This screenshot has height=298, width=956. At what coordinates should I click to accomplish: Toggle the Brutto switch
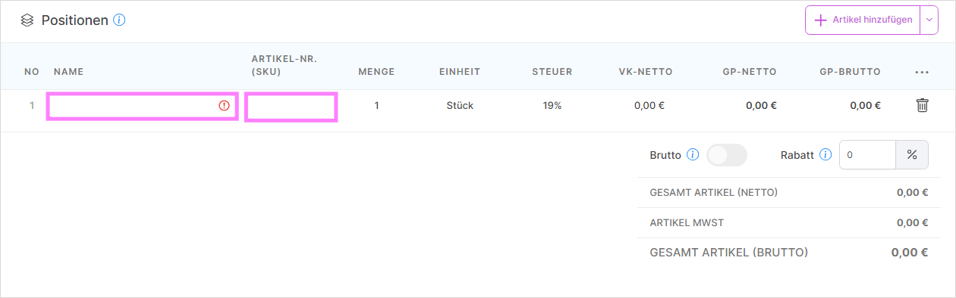pos(727,155)
